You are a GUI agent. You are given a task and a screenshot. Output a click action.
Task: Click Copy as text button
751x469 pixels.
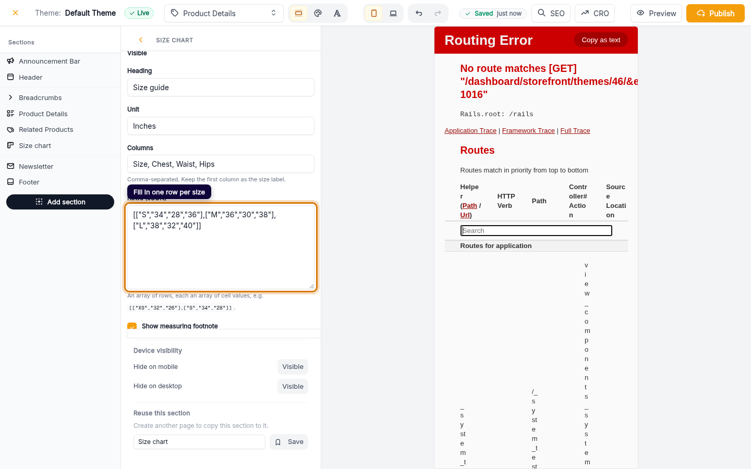(x=601, y=40)
